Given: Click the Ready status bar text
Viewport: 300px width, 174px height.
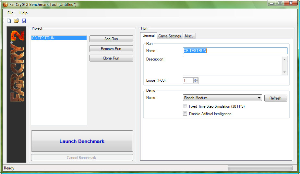Looking at the screenshot, I should click(9, 168).
